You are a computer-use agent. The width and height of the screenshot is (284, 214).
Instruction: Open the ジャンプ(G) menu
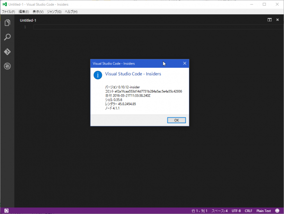tap(54, 12)
